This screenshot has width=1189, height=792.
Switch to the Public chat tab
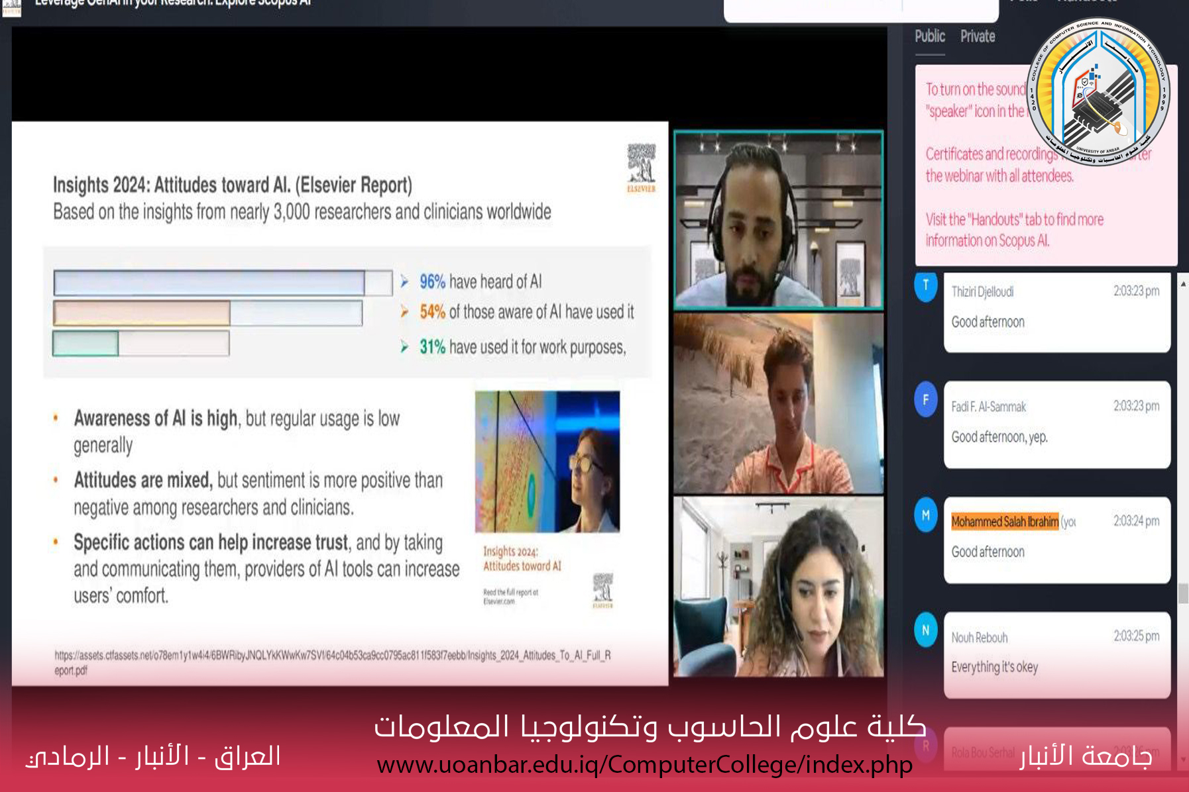[930, 36]
